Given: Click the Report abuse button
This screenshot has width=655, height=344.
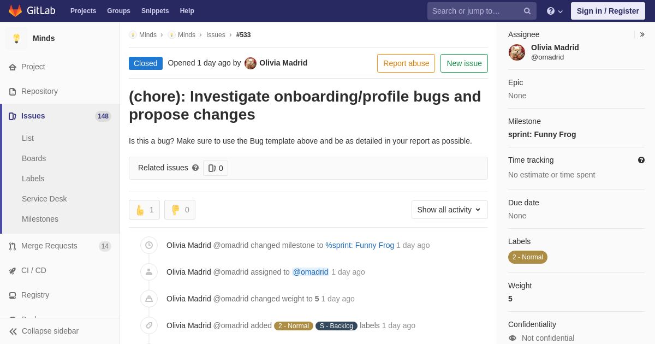Looking at the screenshot, I should [406, 63].
